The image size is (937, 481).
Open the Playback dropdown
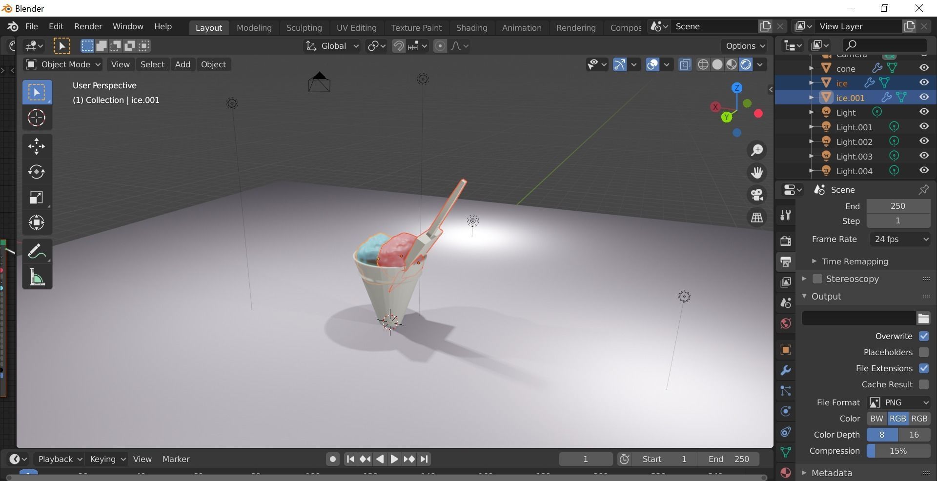coord(60,460)
